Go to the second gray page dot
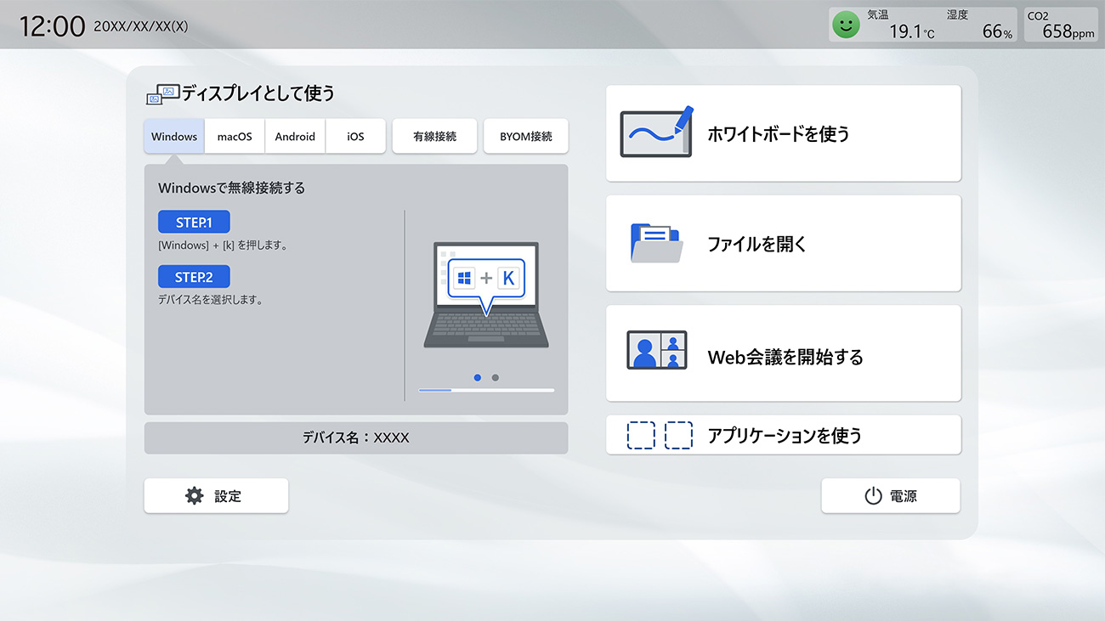Screen dimensions: 1105x621 tap(496, 377)
